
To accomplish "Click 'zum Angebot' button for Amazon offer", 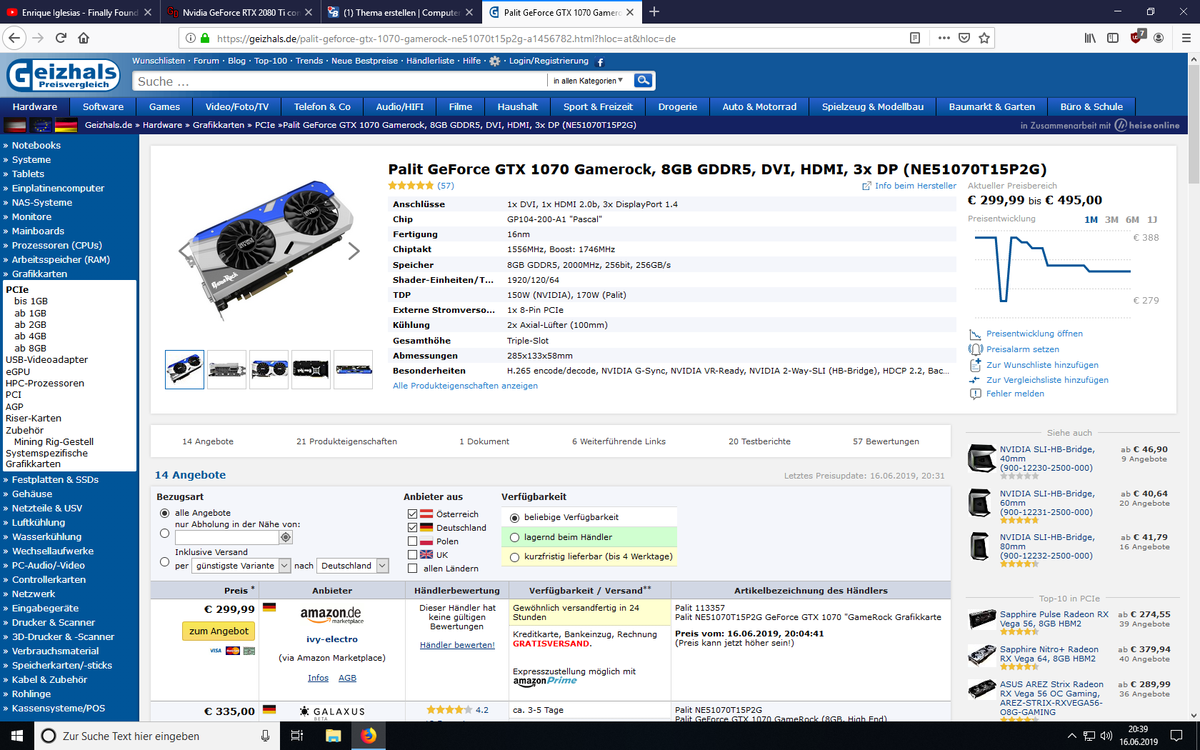I will [219, 631].
